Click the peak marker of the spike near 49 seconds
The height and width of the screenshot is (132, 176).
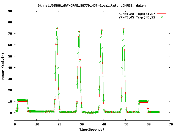coord(123,29)
